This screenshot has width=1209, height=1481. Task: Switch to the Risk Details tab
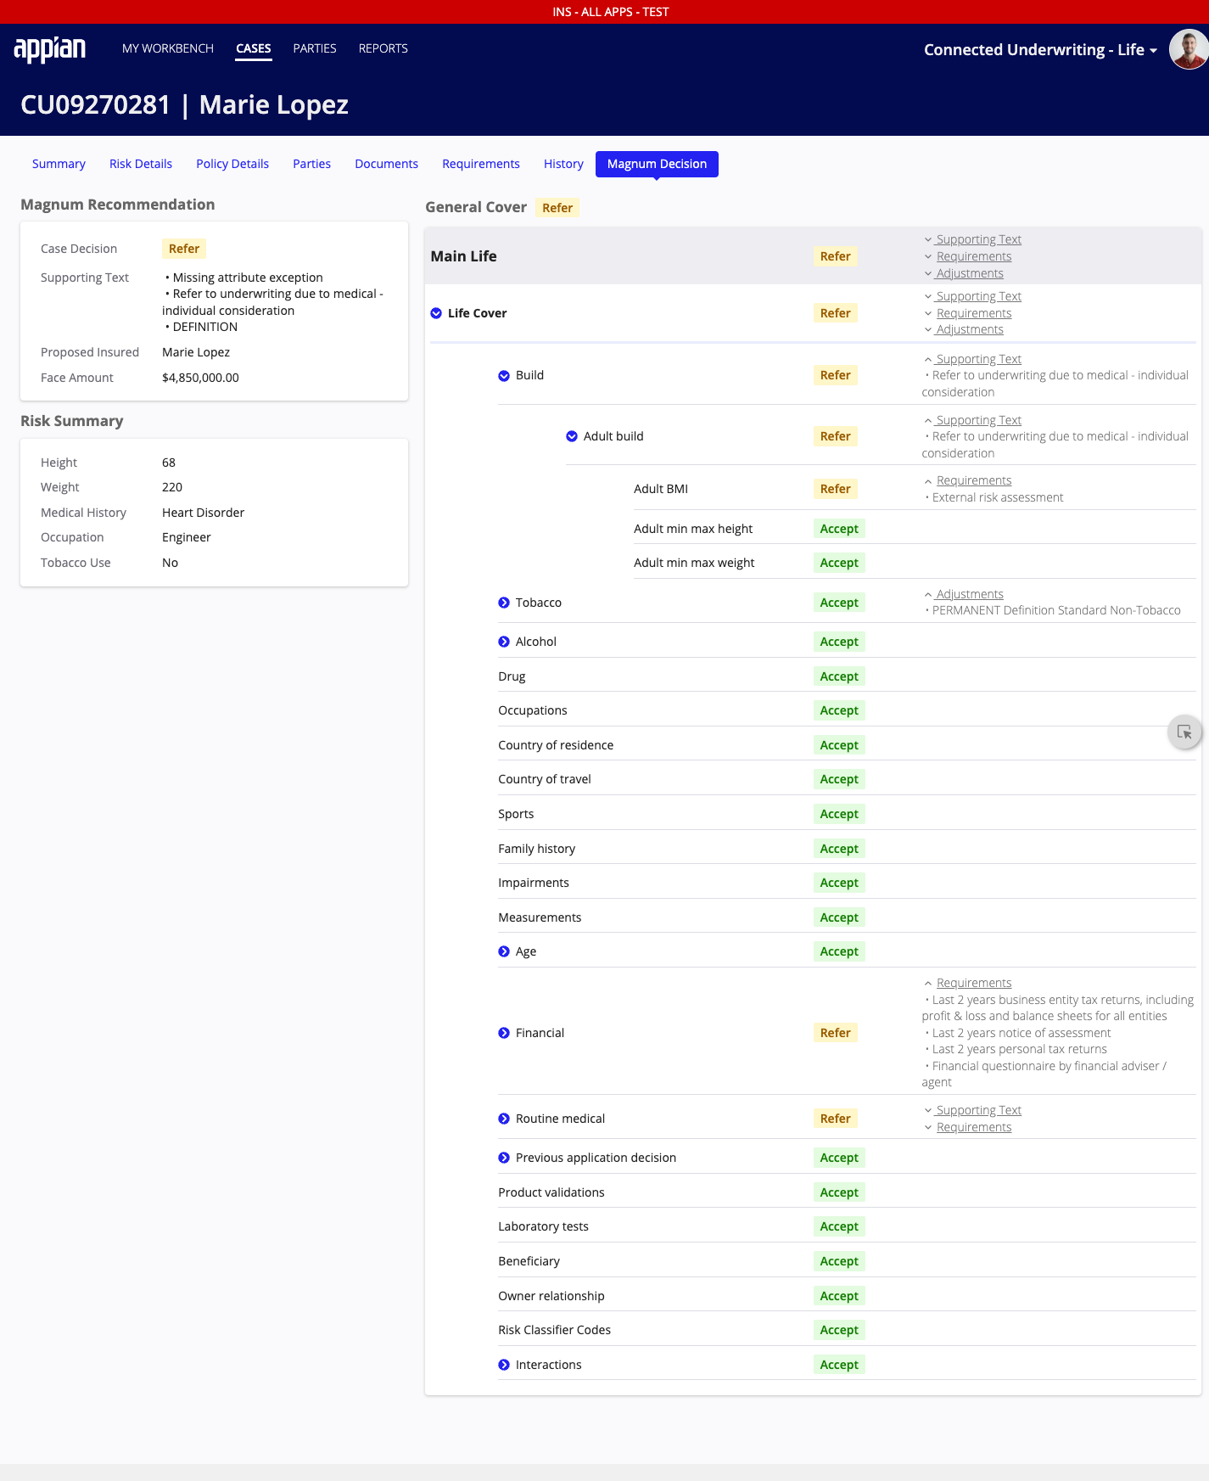coord(141,164)
